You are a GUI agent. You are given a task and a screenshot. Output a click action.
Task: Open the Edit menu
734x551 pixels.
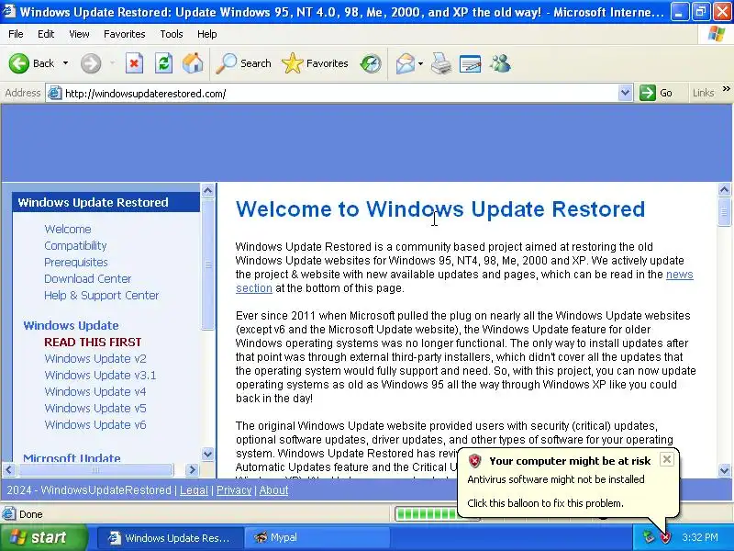(46, 34)
